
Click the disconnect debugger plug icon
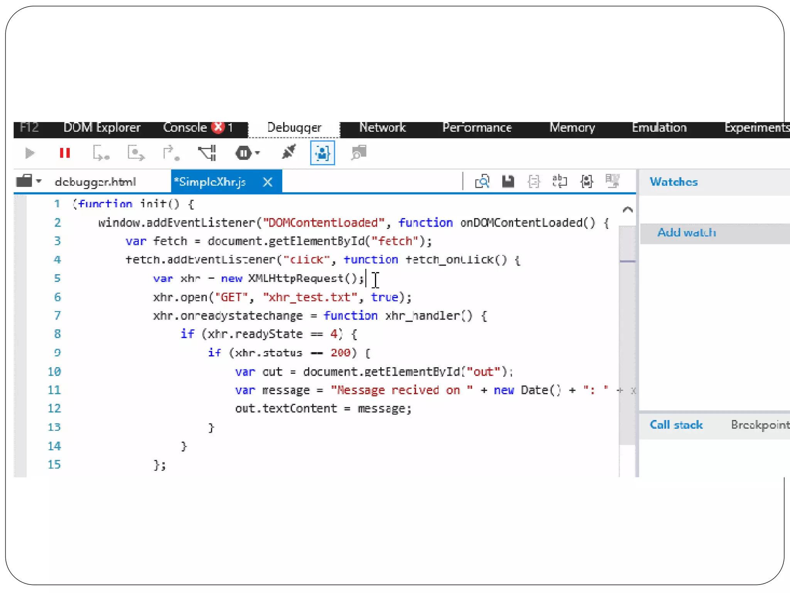[289, 152]
